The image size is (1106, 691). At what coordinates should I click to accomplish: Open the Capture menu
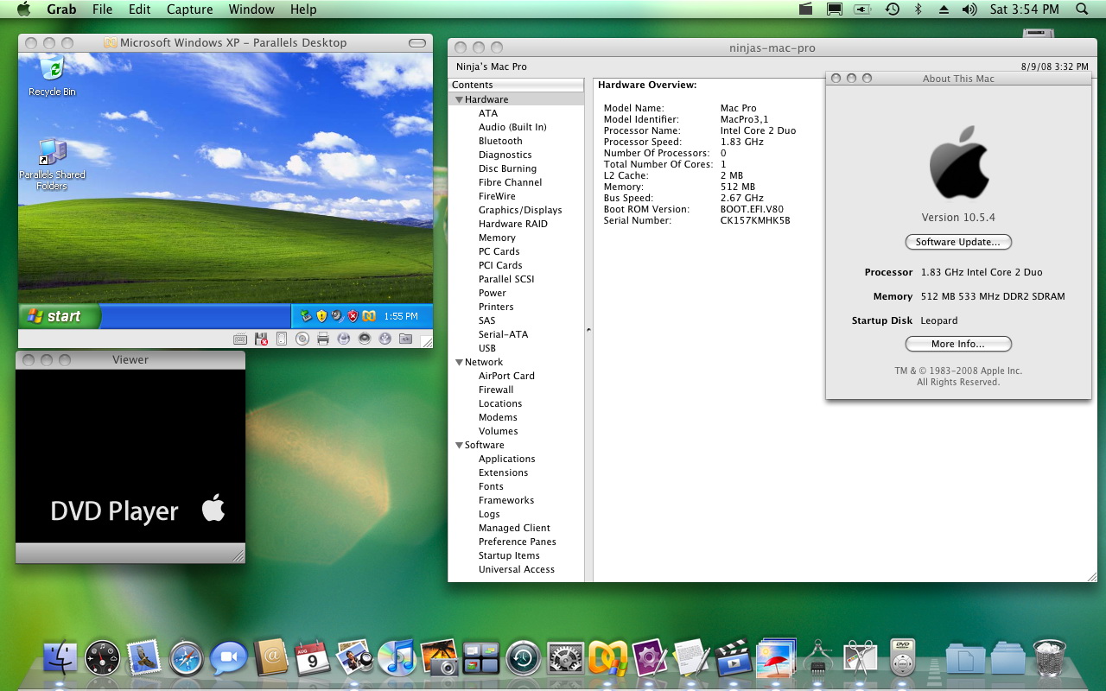click(189, 10)
